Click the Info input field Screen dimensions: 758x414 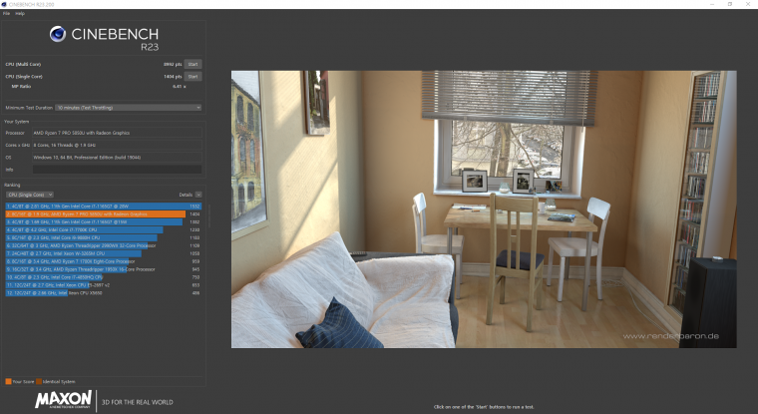[x=117, y=170]
